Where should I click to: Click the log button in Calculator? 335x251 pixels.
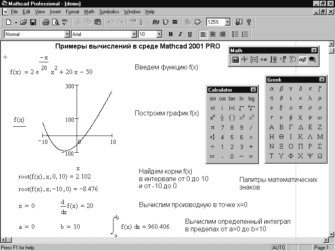(251, 99)
